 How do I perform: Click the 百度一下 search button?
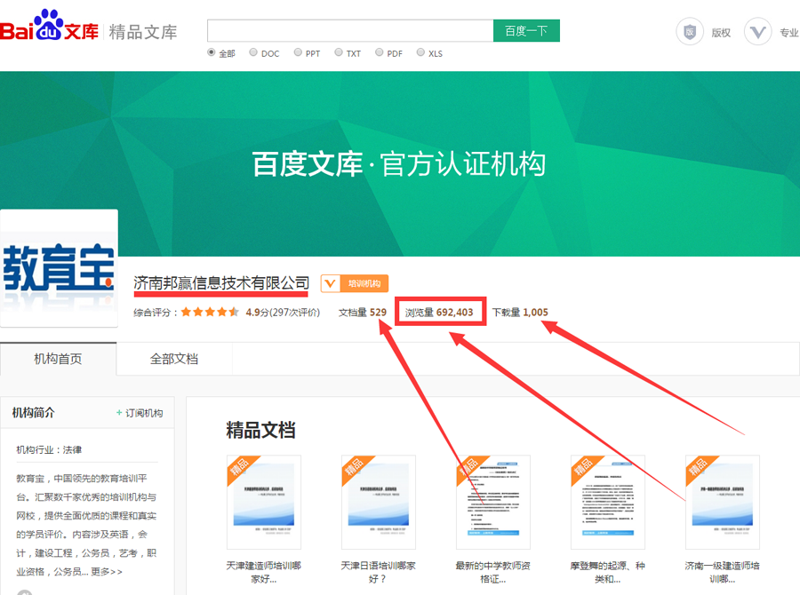526,30
